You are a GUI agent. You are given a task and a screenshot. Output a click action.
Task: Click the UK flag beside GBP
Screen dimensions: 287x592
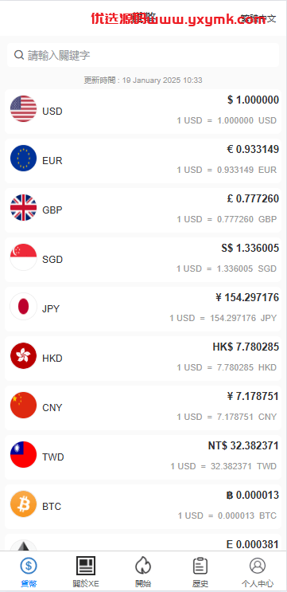click(x=23, y=208)
